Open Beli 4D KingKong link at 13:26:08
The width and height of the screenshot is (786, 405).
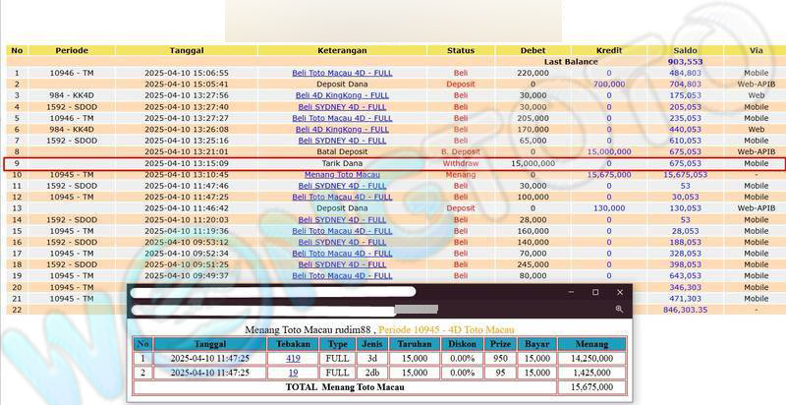(342, 129)
